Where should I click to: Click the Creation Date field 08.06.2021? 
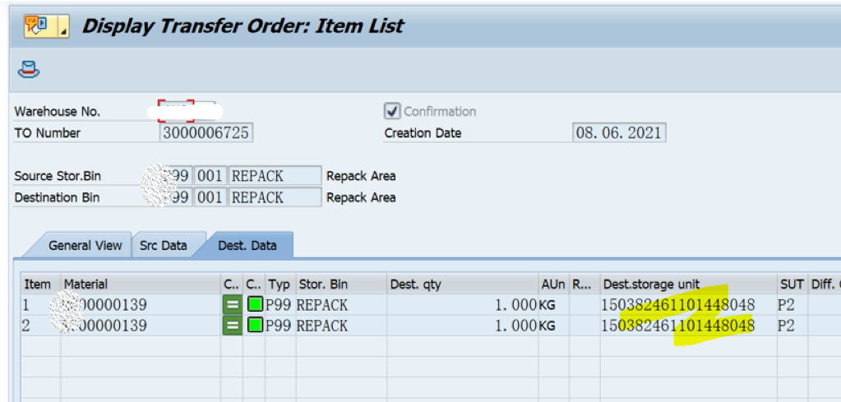coord(619,133)
